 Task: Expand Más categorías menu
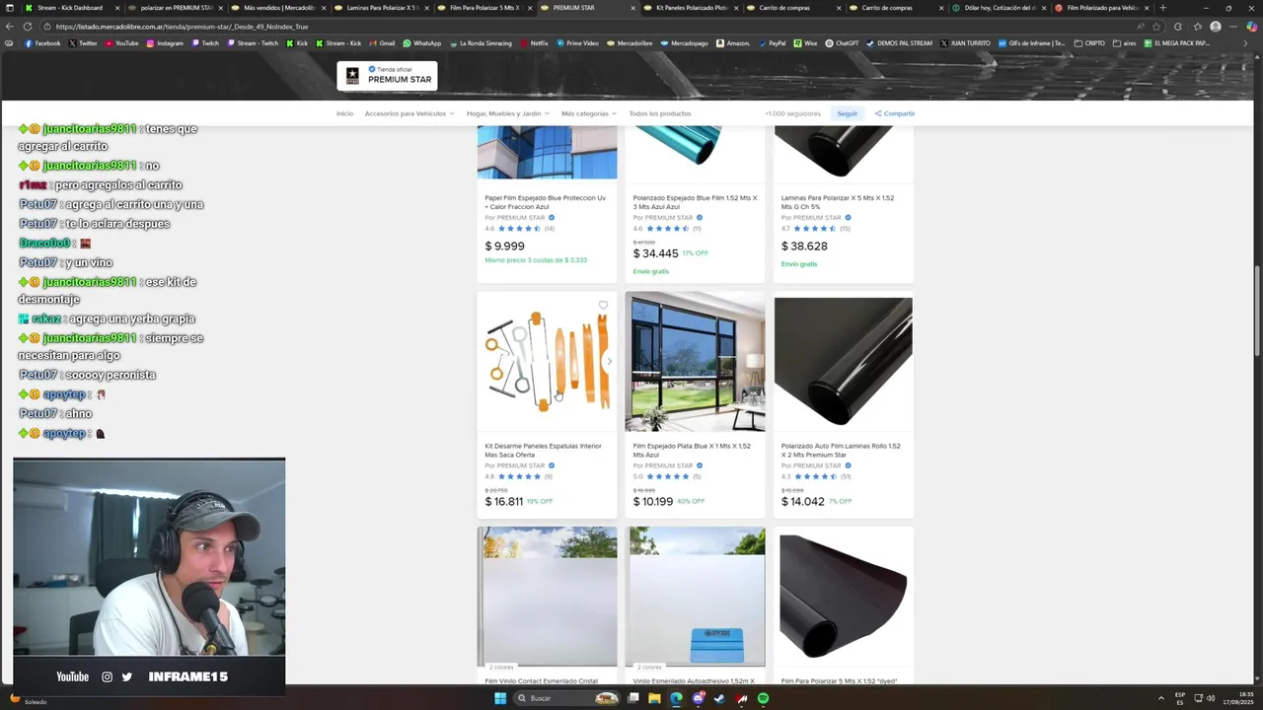[589, 113]
